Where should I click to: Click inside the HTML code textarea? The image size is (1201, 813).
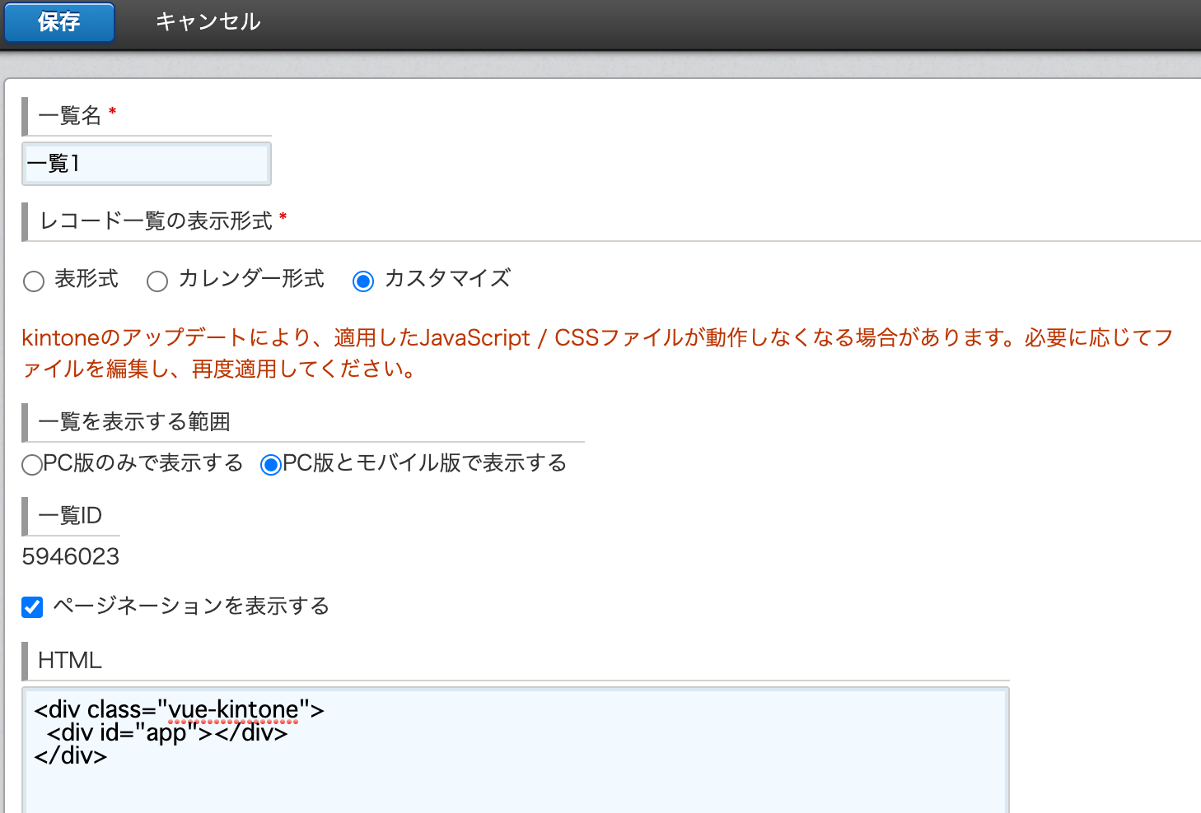(x=516, y=750)
